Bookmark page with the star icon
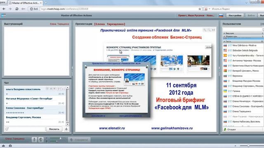Screen dimensions: 264x148 200,9
